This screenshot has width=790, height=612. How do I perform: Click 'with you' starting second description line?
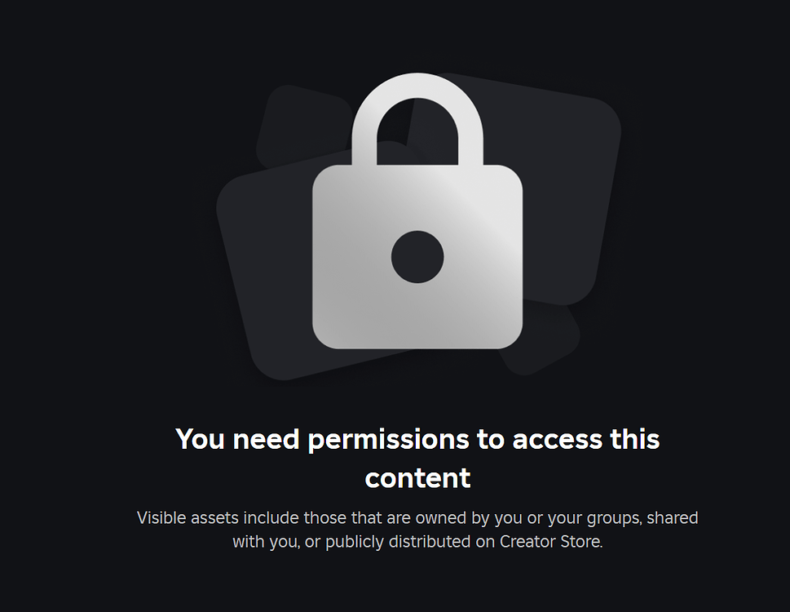pyautogui.click(x=266, y=542)
